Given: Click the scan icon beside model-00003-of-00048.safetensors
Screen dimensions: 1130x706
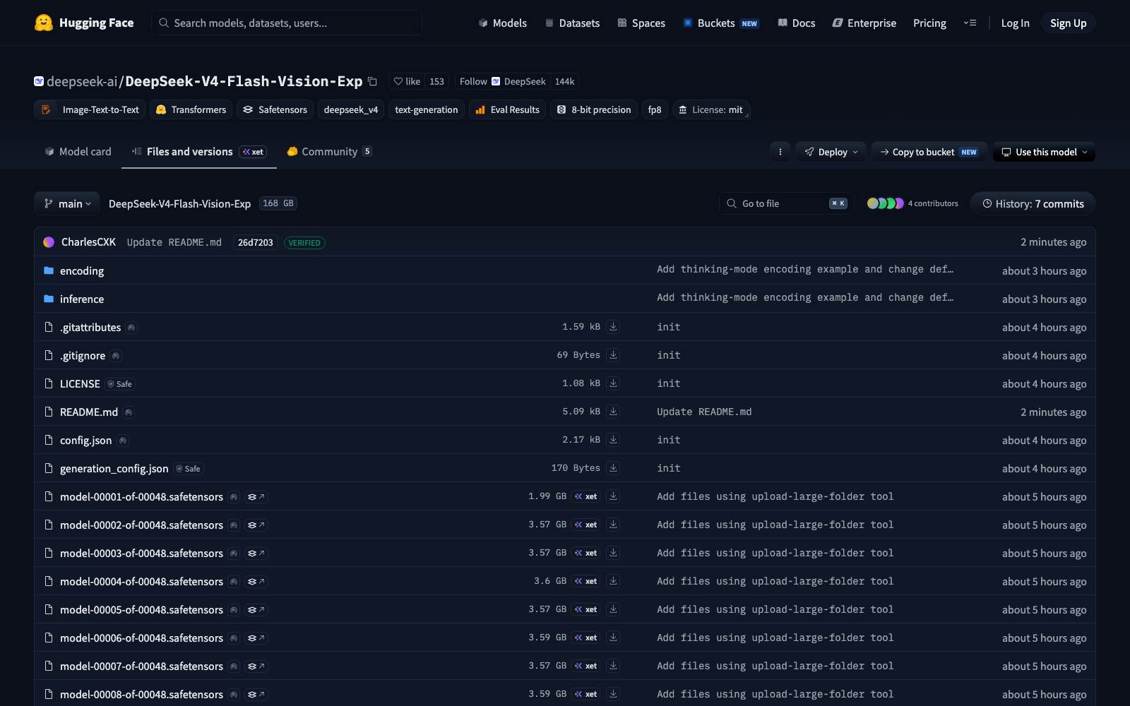Looking at the screenshot, I should pyautogui.click(x=234, y=554).
